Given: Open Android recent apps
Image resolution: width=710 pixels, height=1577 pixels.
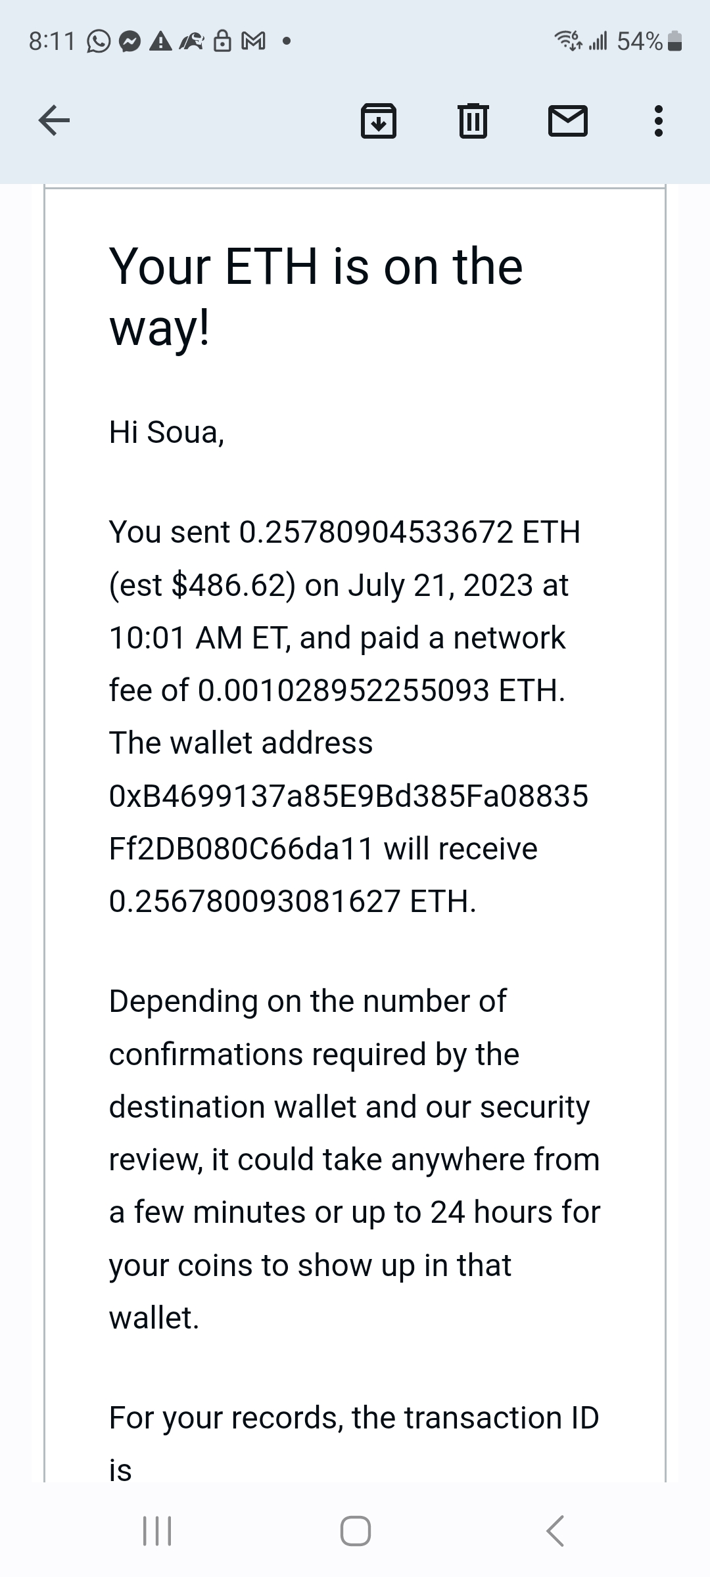Looking at the screenshot, I should point(157,1530).
